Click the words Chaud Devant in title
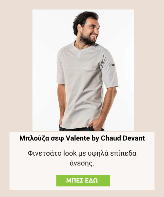The height and width of the screenshot is (197, 164). point(123,138)
